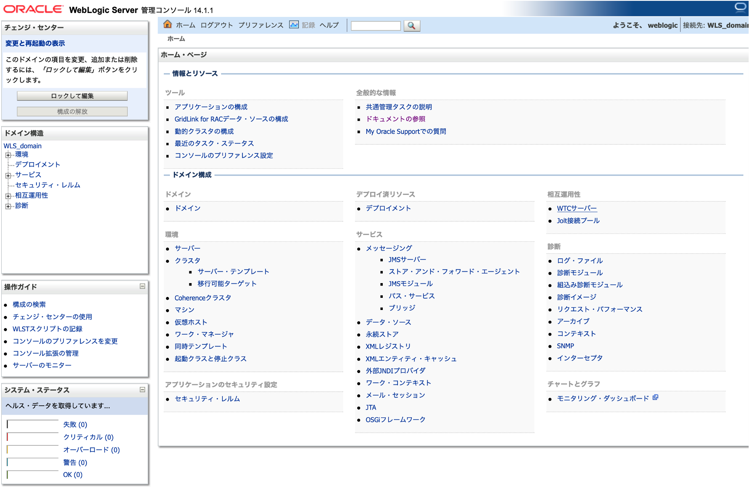Click the 構成の解放 button
Viewport: 749px width, 490px height.
pyautogui.click(x=72, y=111)
